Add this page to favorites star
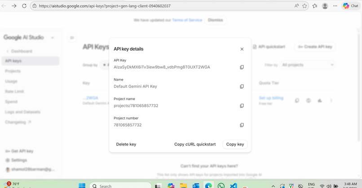Screen dimensions: 362x188 tap(305, 6)
